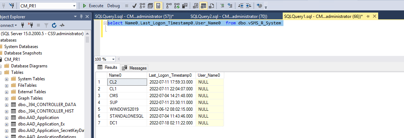This screenshot has width=404, height=138.
Task: Expand the FileTables folder
Action: [x=7, y=85]
